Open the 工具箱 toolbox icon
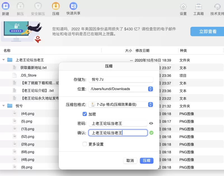 coord(199,7)
